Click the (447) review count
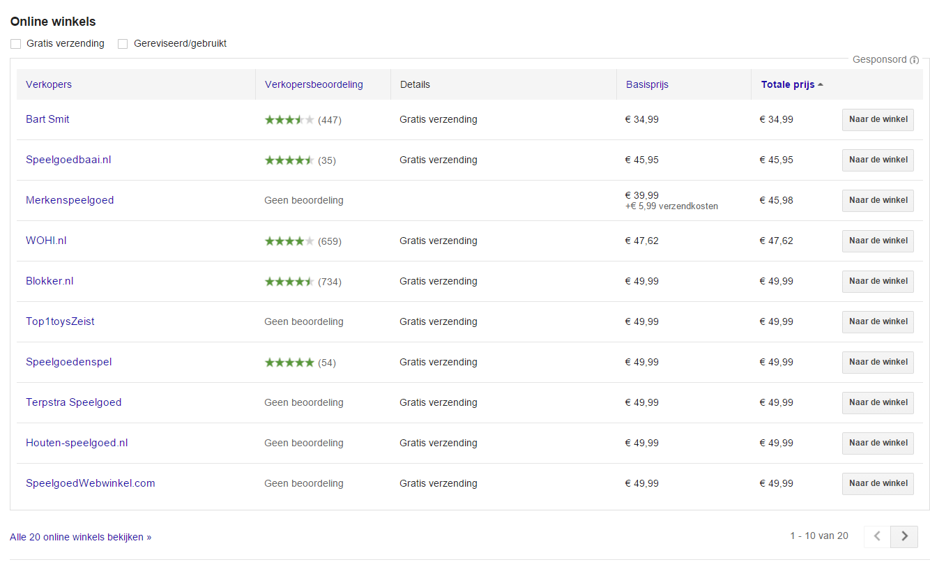Image resolution: width=930 pixels, height=569 pixels. click(330, 120)
